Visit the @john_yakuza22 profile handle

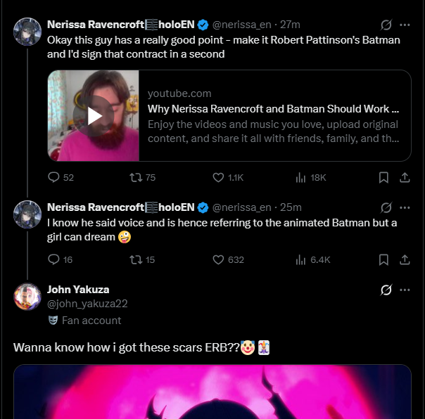[87, 304]
